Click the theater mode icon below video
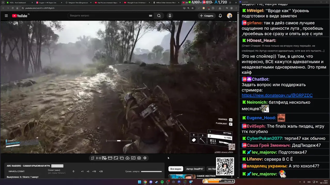This screenshot has width=330, height=185. [x=122, y=158]
